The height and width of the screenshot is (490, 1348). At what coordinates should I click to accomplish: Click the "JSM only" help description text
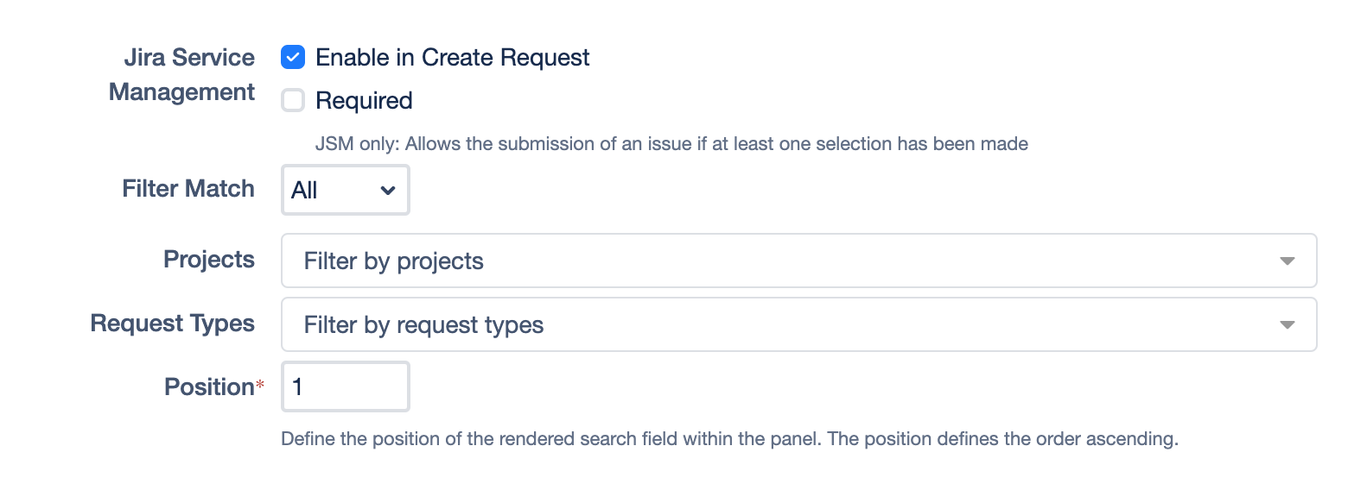671,144
